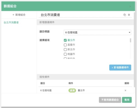
Task: Apply the filter with 套用 button
Action: pos(127,100)
